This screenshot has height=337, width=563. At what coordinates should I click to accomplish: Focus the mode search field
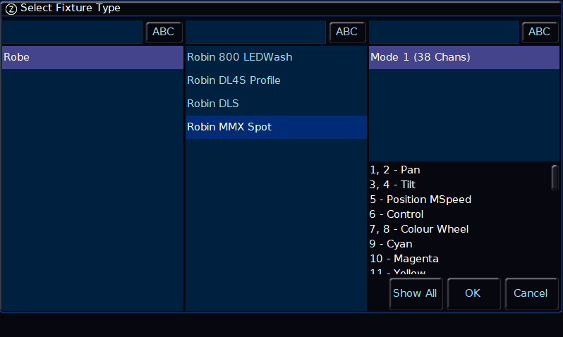(444, 32)
